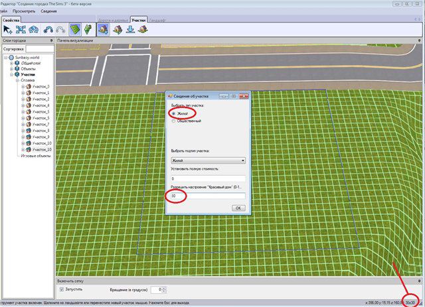Screen dimensions: 425x307
Task: Click the undo curved arrow icon
Action: click(x=48, y=30)
